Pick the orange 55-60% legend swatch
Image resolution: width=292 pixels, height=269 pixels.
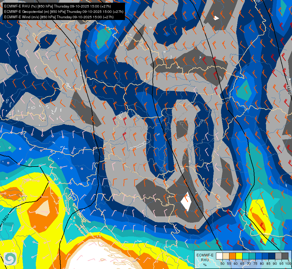click(x=232, y=256)
